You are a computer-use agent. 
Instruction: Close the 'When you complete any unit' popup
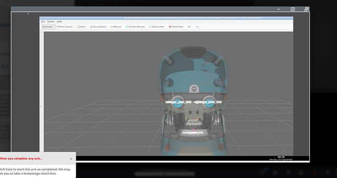pos(71,159)
